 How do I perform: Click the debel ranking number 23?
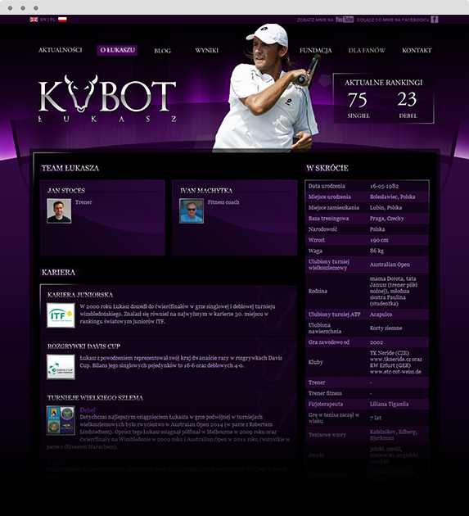pos(407,99)
